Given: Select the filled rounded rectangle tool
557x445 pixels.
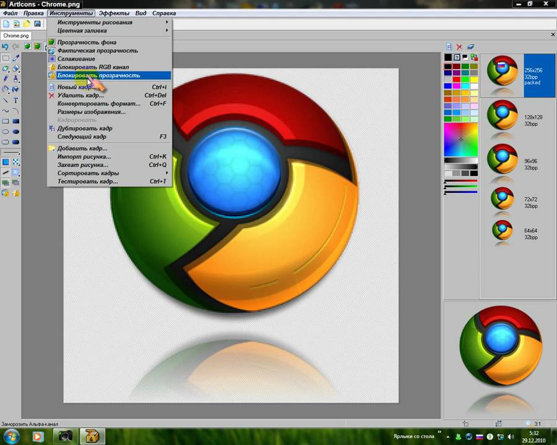Looking at the screenshot, I should 15,142.
